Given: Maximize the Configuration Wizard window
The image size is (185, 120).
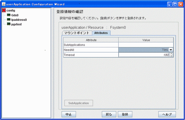Looking at the screenshot, I should tap(175, 4).
